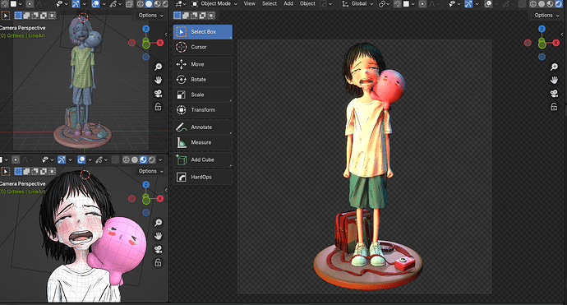Toggle camera view in main viewport
The width and height of the screenshot is (567, 305).
pyautogui.click(x=554, y=94)
